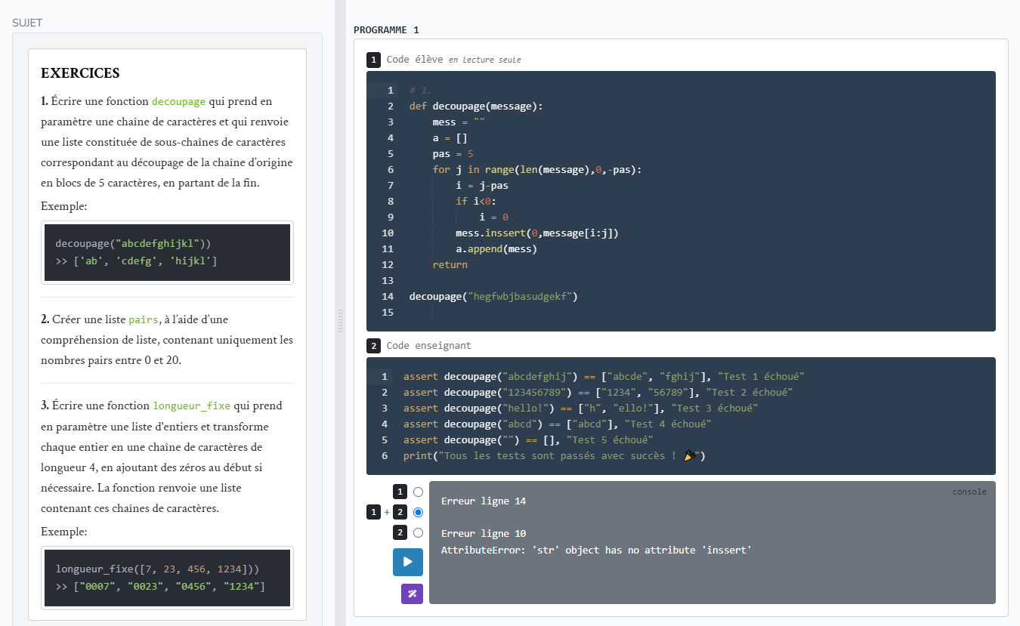Click the 'mess.inssert(0,message[i:j])' code line
The image size is (1020, 626).
(x=537, y=233)
